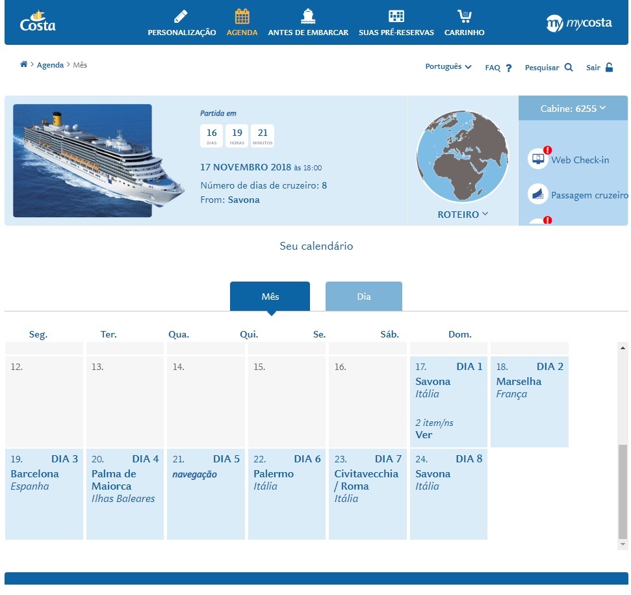Image resolution: width=631 pixels, height=595 pixels.
Task: Select the Agenda calendar icon
Action: (242, 16)
